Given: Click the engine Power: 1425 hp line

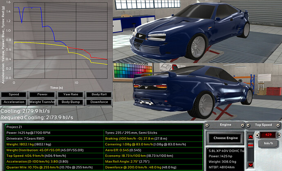Looking at the screenshot, I should point(221,156).
